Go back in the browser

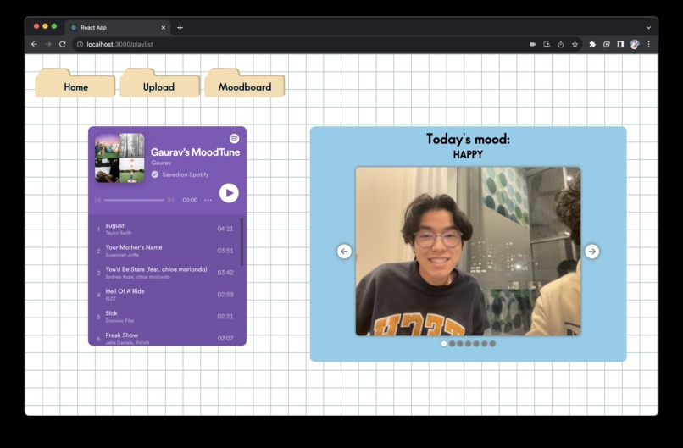pyautogui.click(x=34, y=44)
